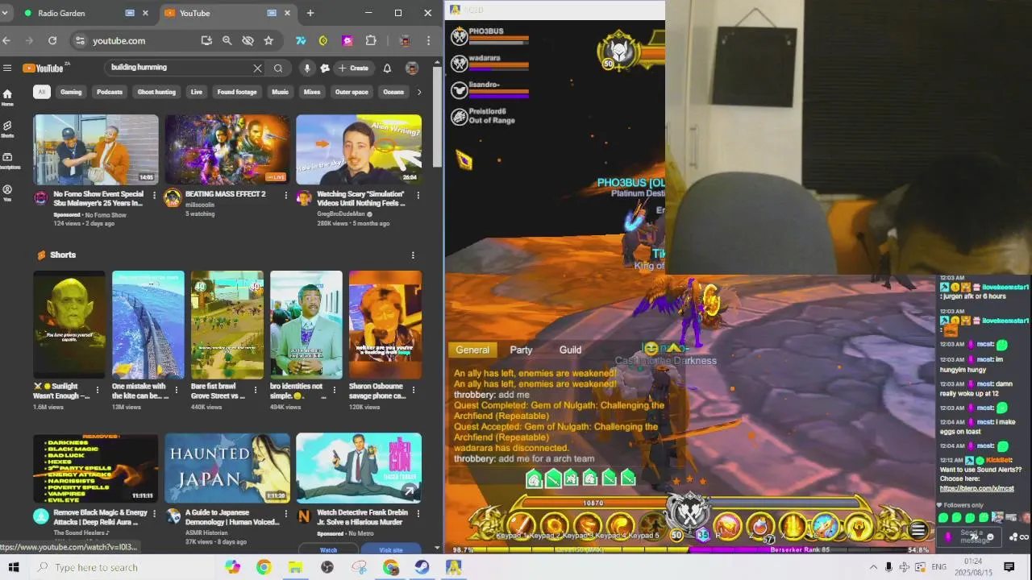Open the Windows Start menu
This screenshot has width=1032, height=580.
point(13,567)
